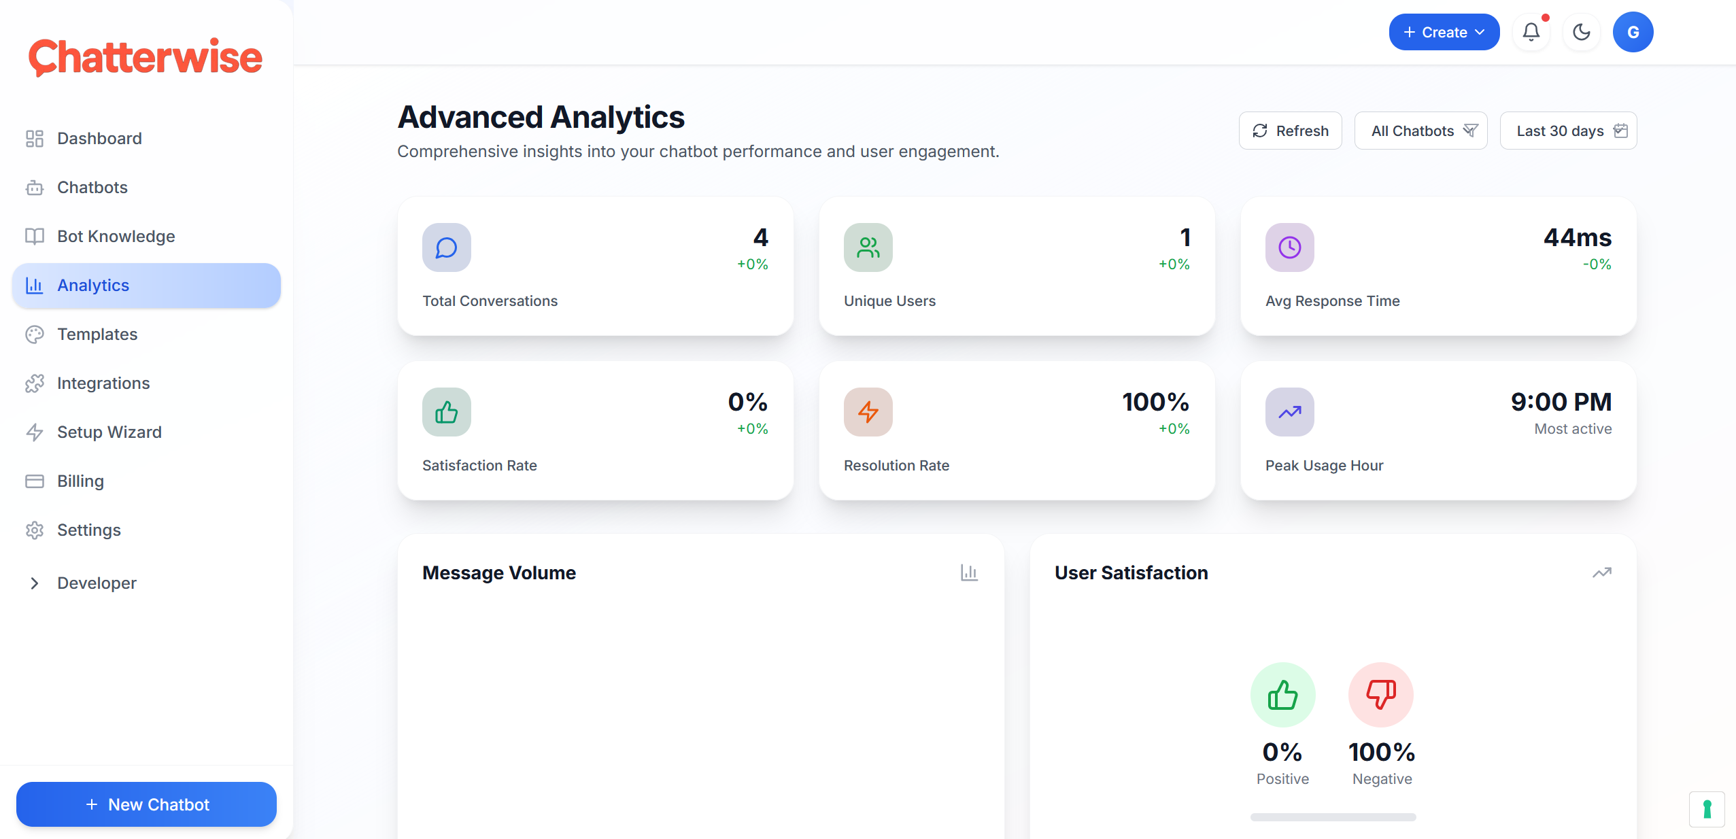Image resolution: width=1736 pixels, height=839 pixels.
Task: Open the user avatar G menu
Action: click(1633, 32)
